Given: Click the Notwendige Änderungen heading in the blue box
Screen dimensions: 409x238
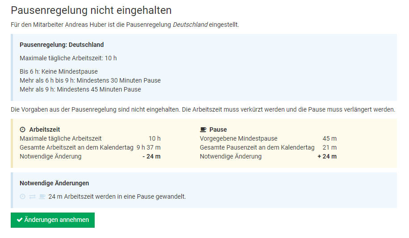Looking at the screenshot, I should [x=54, y=183].
